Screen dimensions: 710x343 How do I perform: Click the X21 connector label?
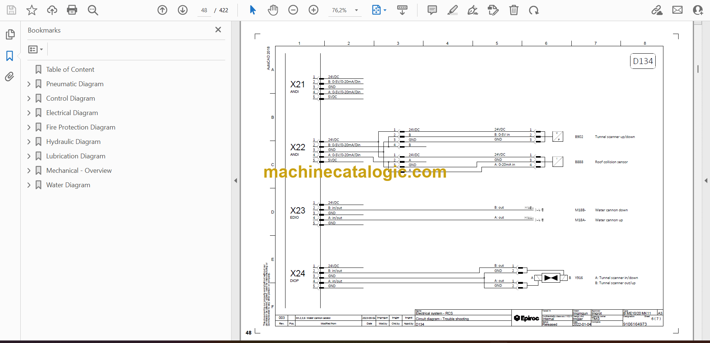click(297, 84)
